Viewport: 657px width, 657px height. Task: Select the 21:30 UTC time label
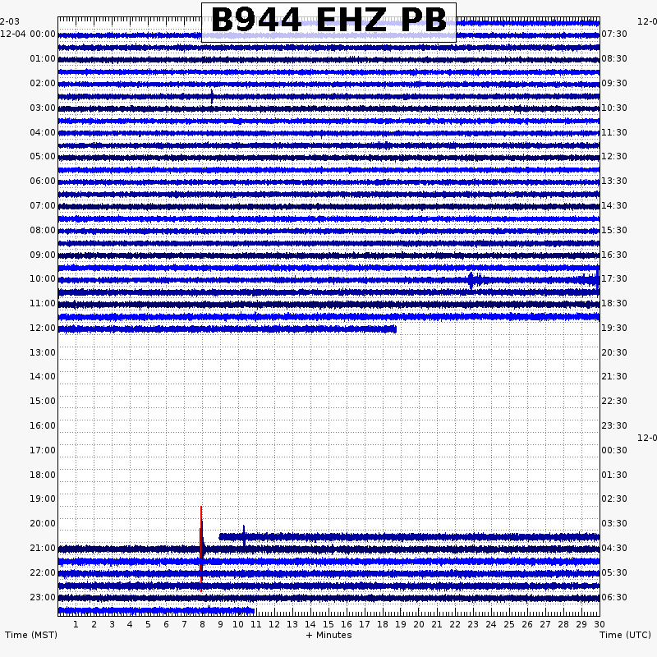tap(614, 376)
